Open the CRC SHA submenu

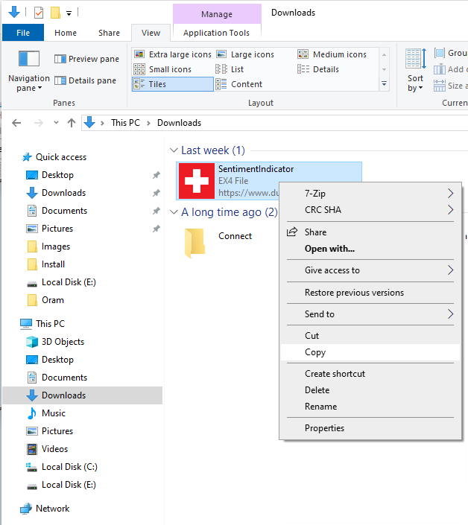[370, 210]
